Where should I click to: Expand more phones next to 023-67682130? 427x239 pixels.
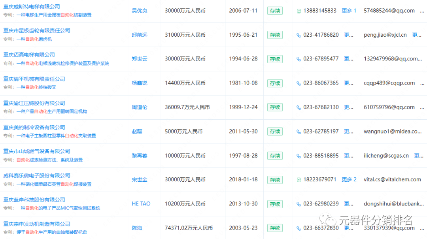point(349,107)
